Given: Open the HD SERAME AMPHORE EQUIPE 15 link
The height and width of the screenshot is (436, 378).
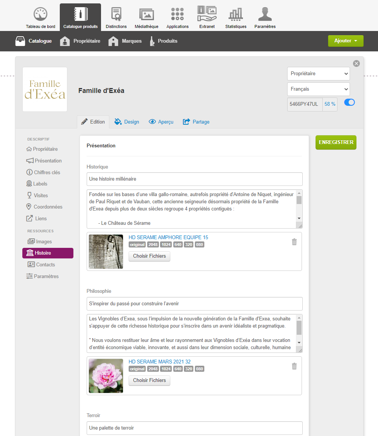Looking at the screenshot, I should point(168,238).
